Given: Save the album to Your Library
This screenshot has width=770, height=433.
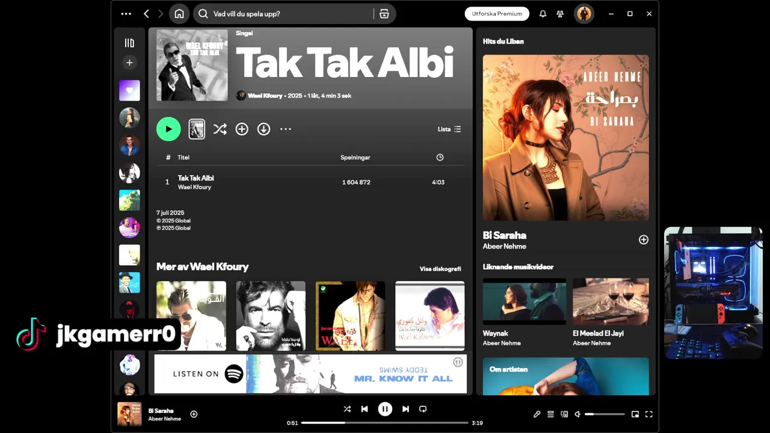Looking at the screenshot, I should [242, 129].
